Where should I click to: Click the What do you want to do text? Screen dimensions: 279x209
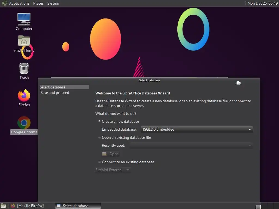tap(116, 113)
